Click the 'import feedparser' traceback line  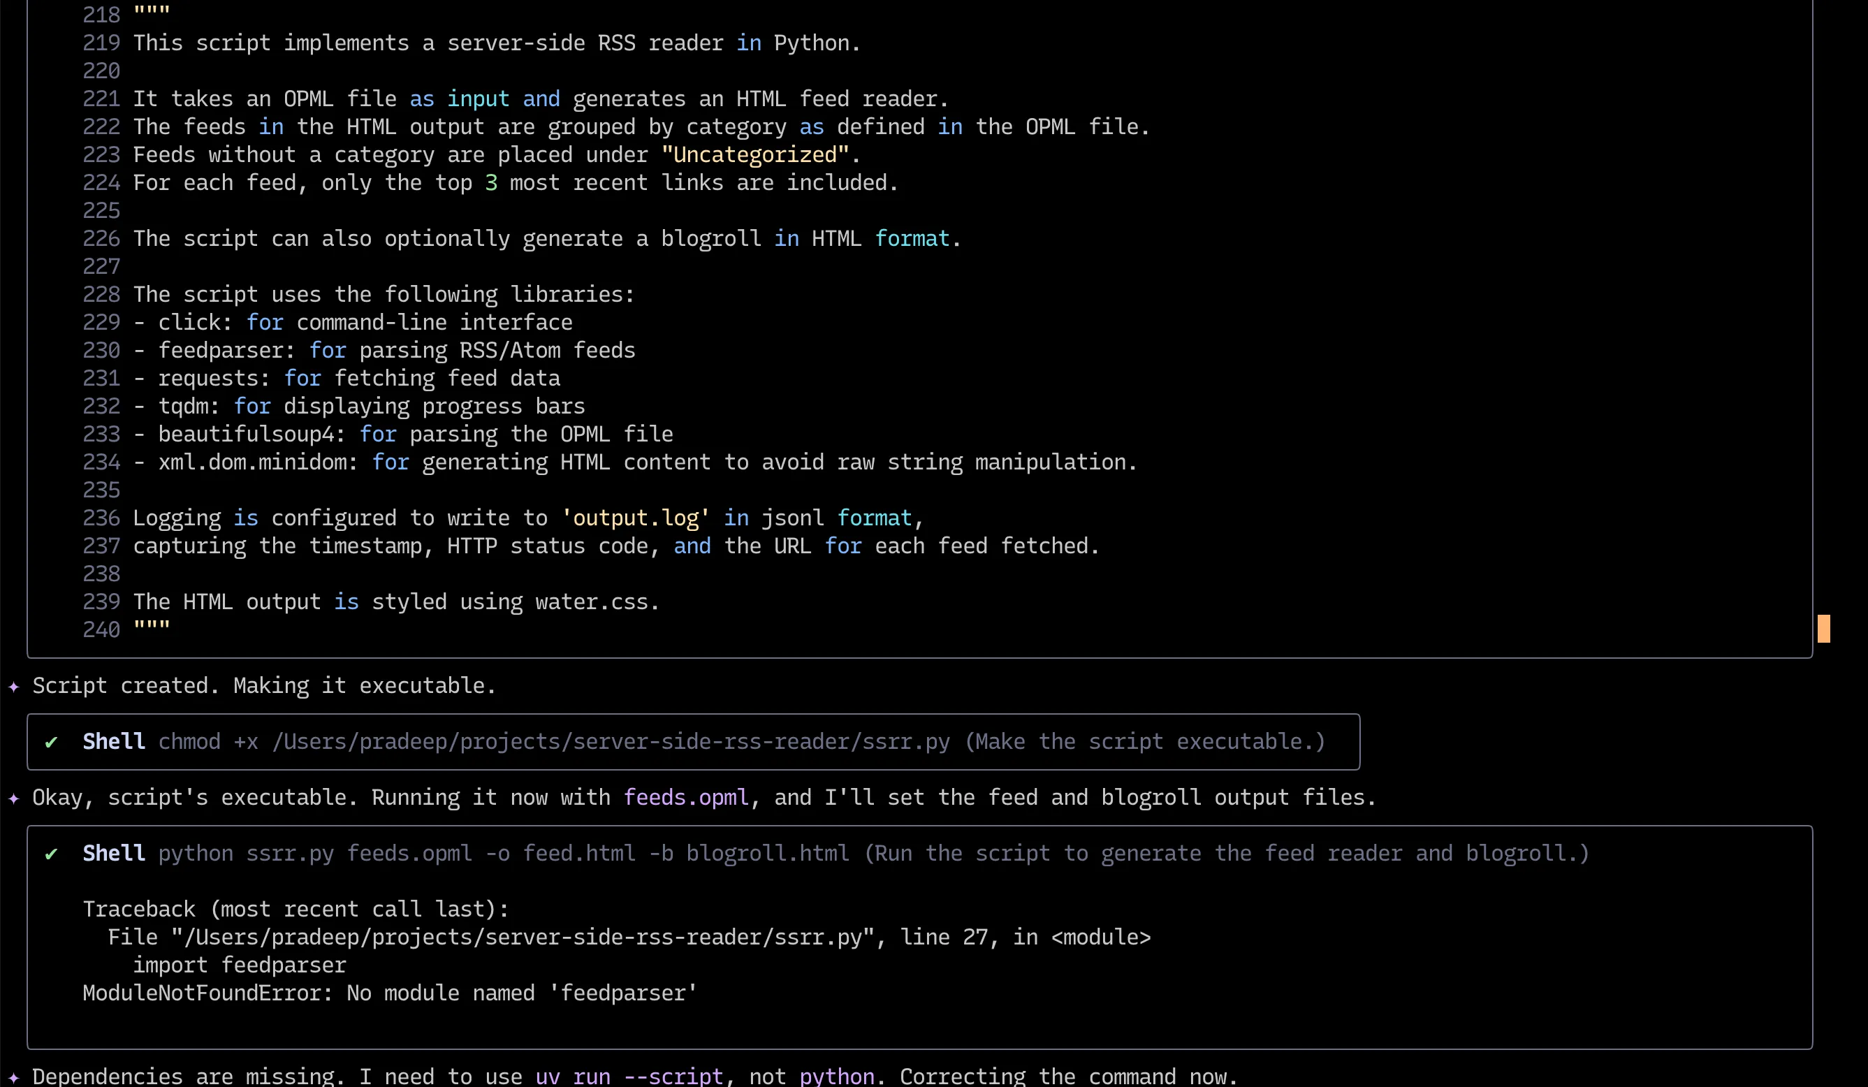click(240, 965)
